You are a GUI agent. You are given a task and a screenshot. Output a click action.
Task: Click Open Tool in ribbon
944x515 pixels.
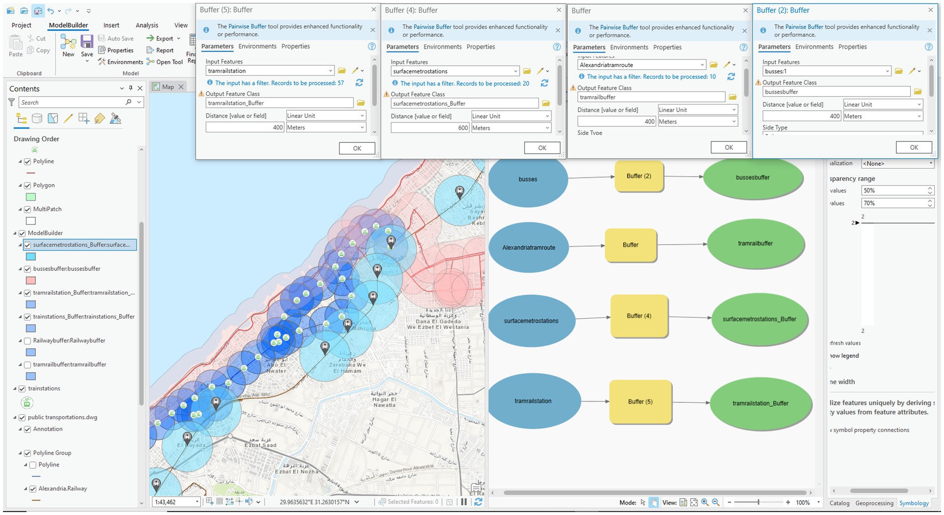coord(165,62)
